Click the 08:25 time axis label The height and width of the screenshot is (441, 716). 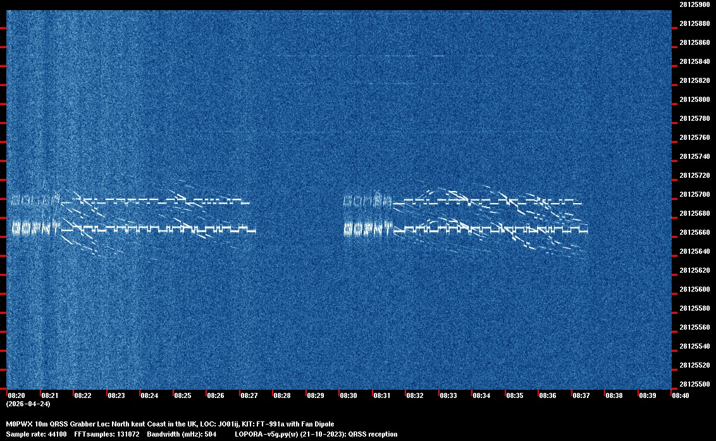tap(183, 395)
